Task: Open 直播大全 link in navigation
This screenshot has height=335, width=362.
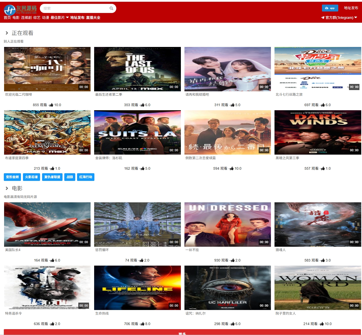Action: coord(93,18)
